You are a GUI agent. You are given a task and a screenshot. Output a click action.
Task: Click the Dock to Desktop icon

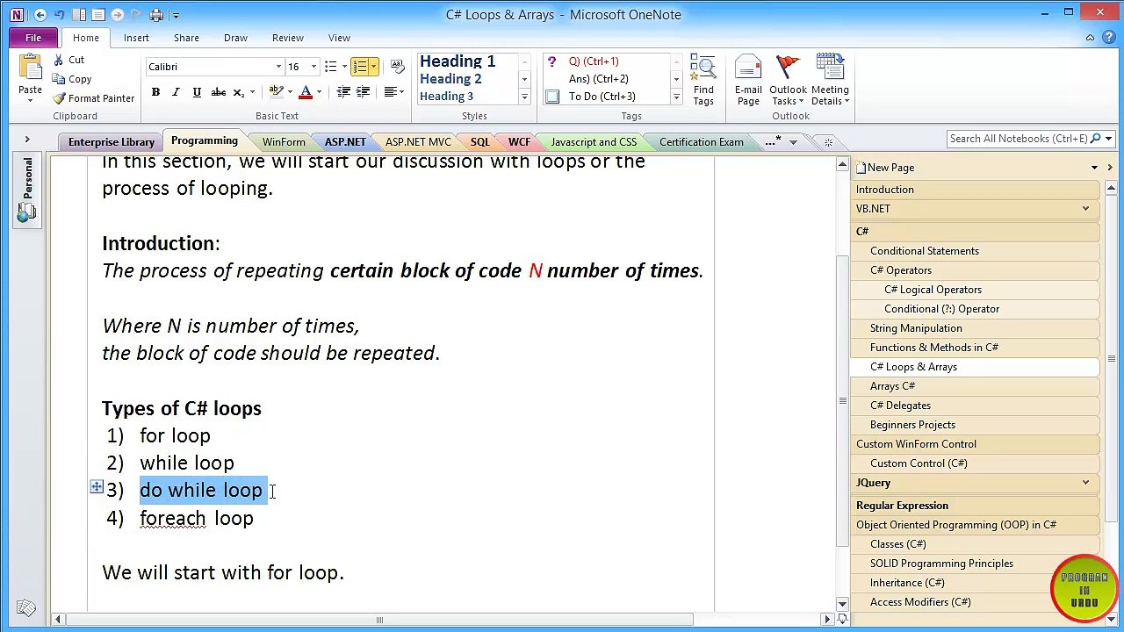(79, 15)
